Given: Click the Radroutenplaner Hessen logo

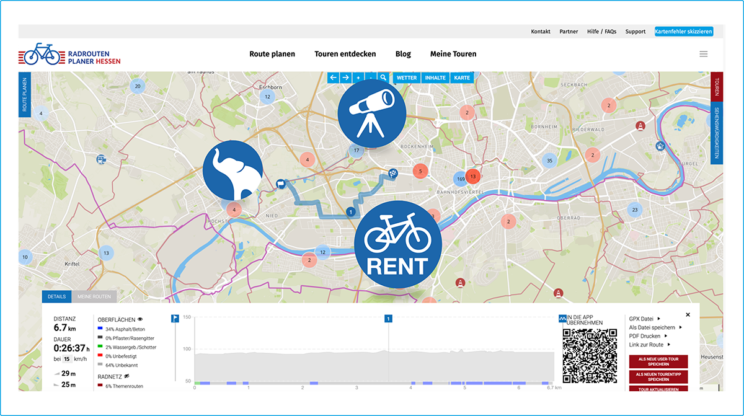Looking at the screenshot, I should point(69,55).
